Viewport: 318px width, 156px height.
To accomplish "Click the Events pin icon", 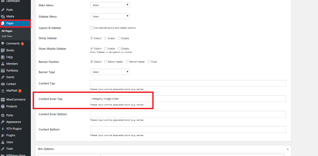I will [x=3, y=77].
